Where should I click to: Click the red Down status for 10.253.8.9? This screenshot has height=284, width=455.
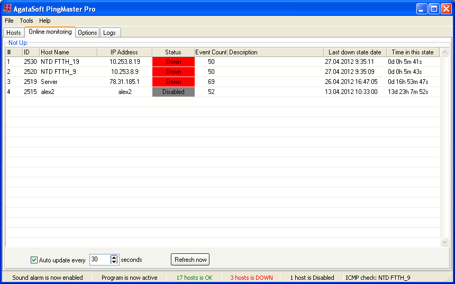[x=174, y=71]
